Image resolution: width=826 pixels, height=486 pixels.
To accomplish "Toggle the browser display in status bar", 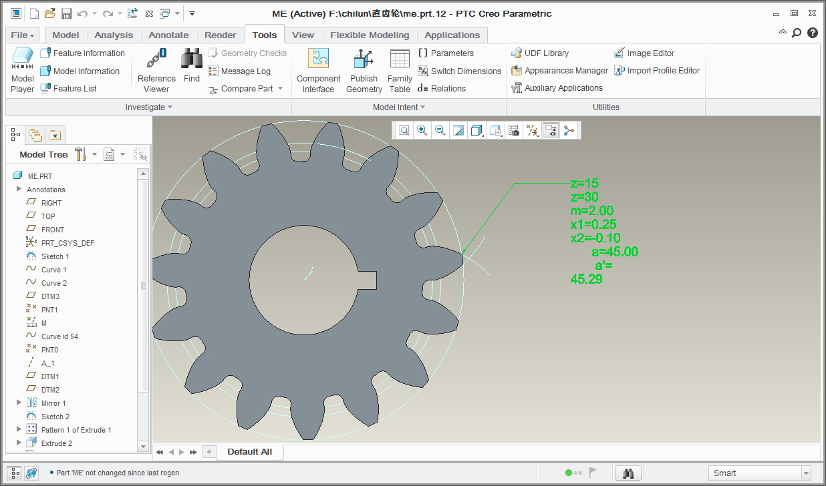I will tap(31, 473).
